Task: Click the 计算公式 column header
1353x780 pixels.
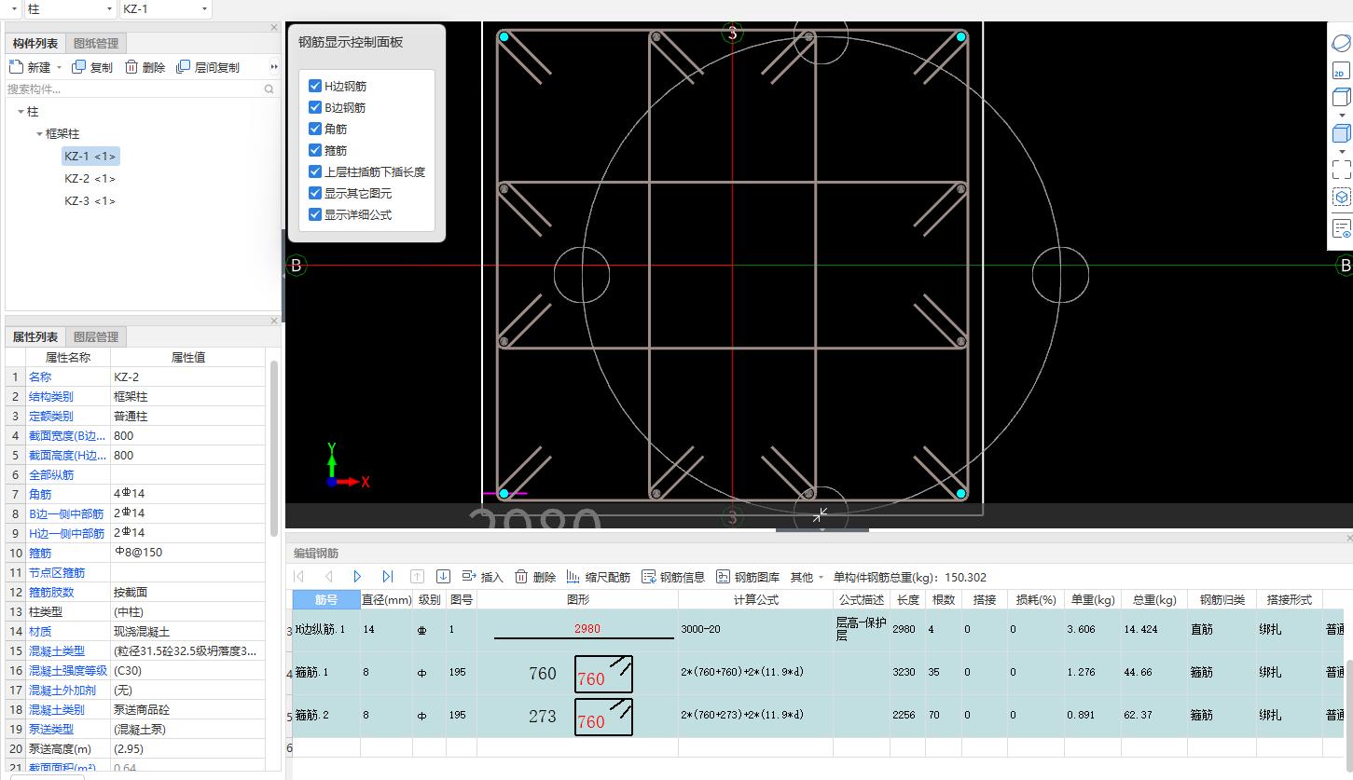Action: (x=755, y=599)
